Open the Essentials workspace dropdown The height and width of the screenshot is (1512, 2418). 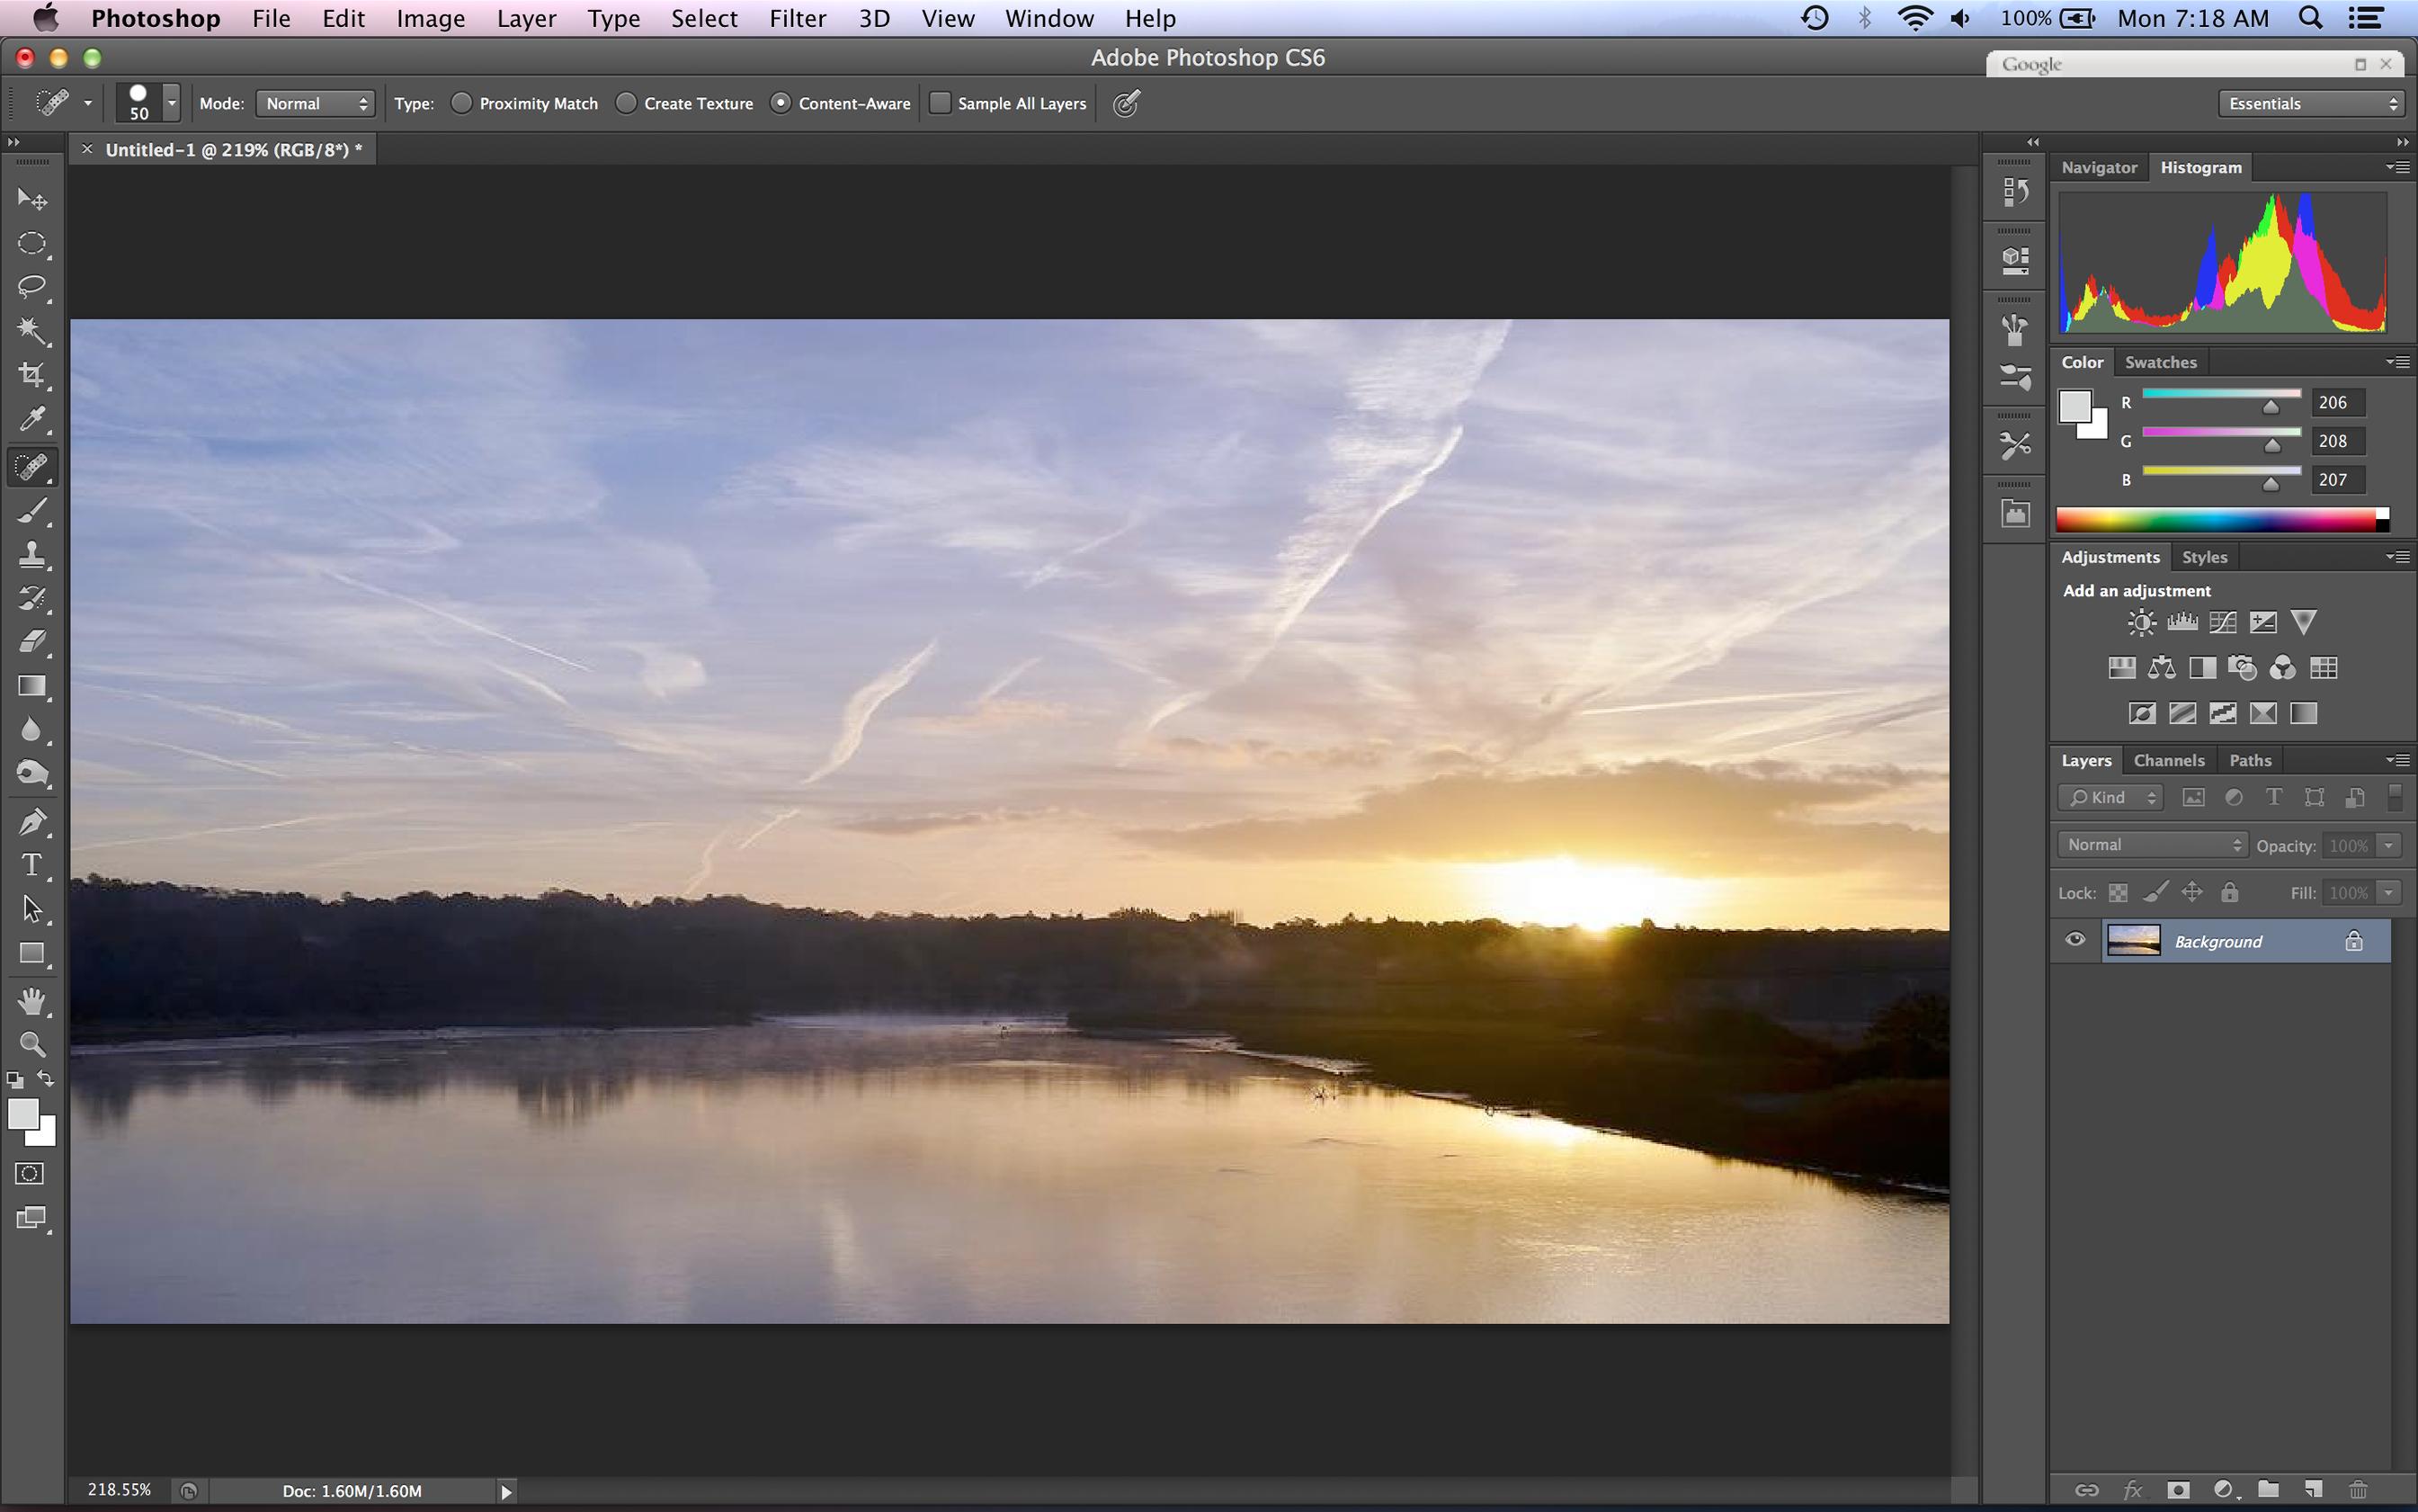pyautogui.click(x=2311, y=103)
